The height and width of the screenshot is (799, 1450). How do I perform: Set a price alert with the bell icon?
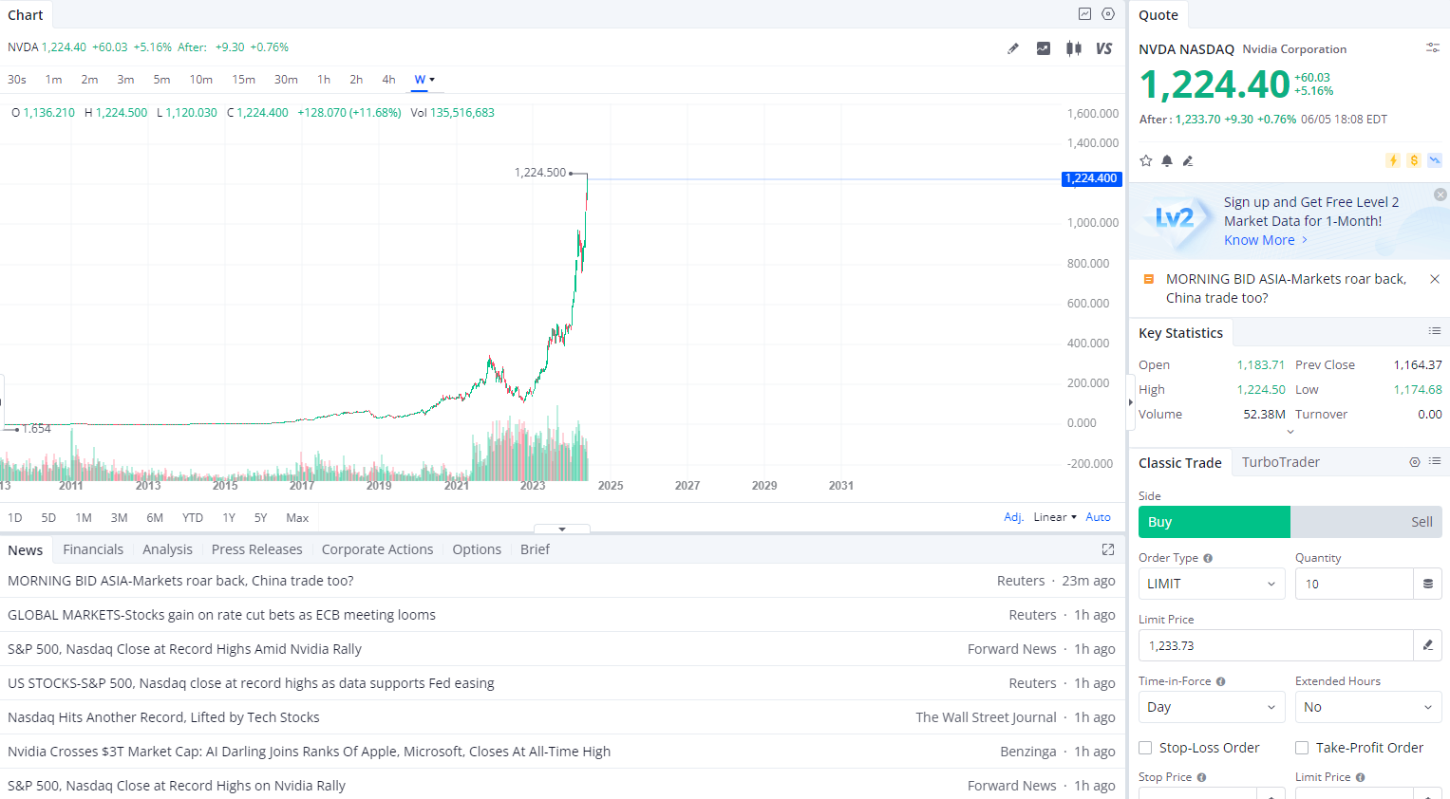[x=1167, y=160]
